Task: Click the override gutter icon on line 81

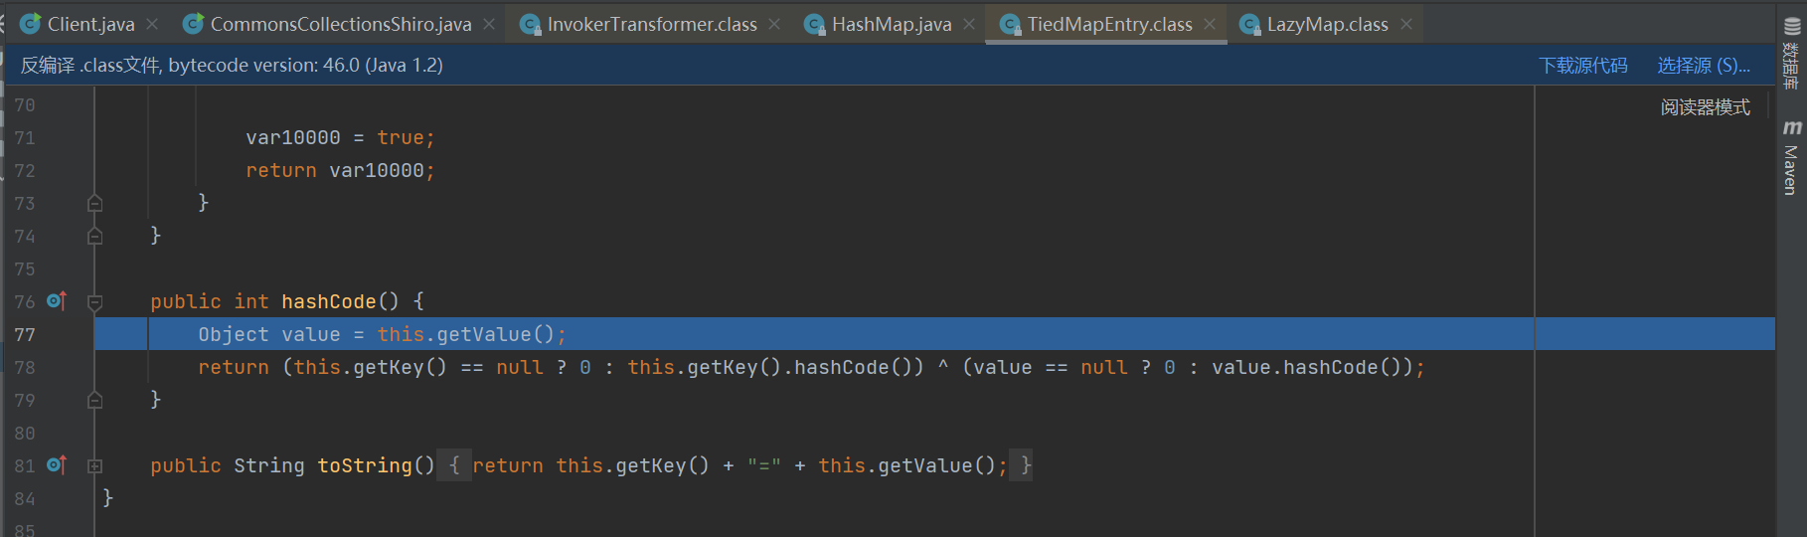Action: pyautogui.click(x=57, y=464)
